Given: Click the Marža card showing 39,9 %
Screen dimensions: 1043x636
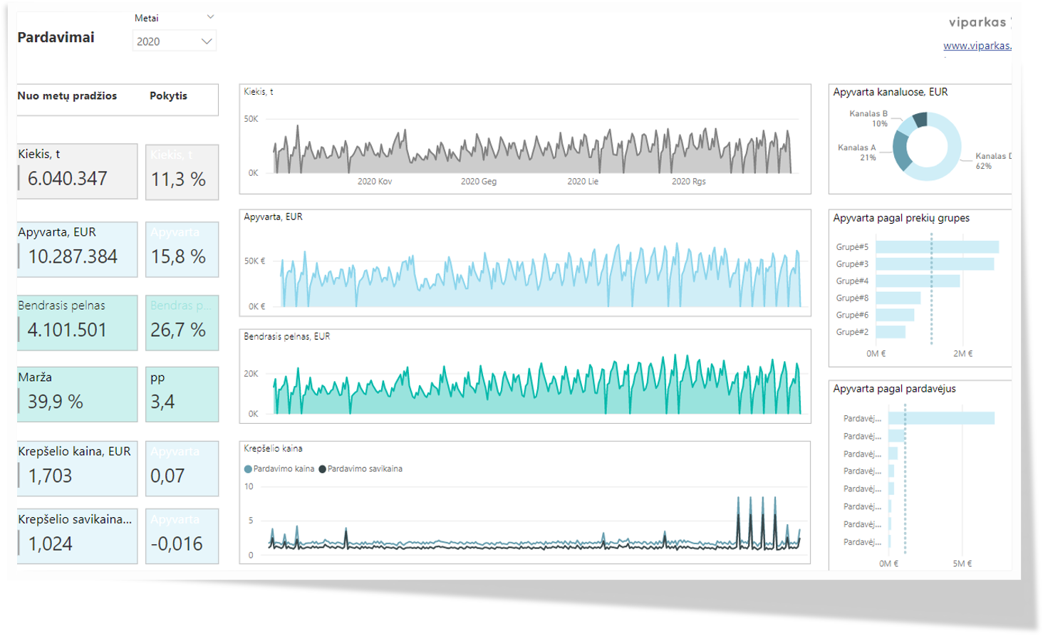Looking at the screenshot, I should point(77,395).
